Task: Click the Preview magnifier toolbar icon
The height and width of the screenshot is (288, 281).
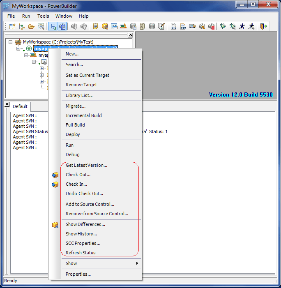Action: click(41, 26)
